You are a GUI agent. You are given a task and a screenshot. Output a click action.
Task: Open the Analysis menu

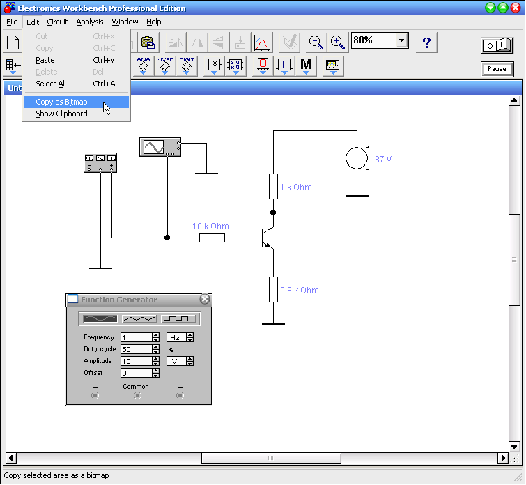(90, 22)
